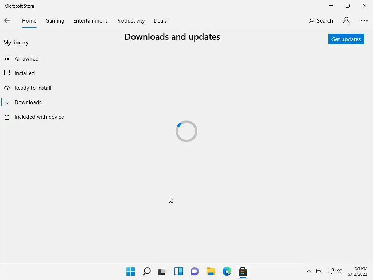Open the volume speaker icon
This screenshot has width=373, height=280.
339,271
